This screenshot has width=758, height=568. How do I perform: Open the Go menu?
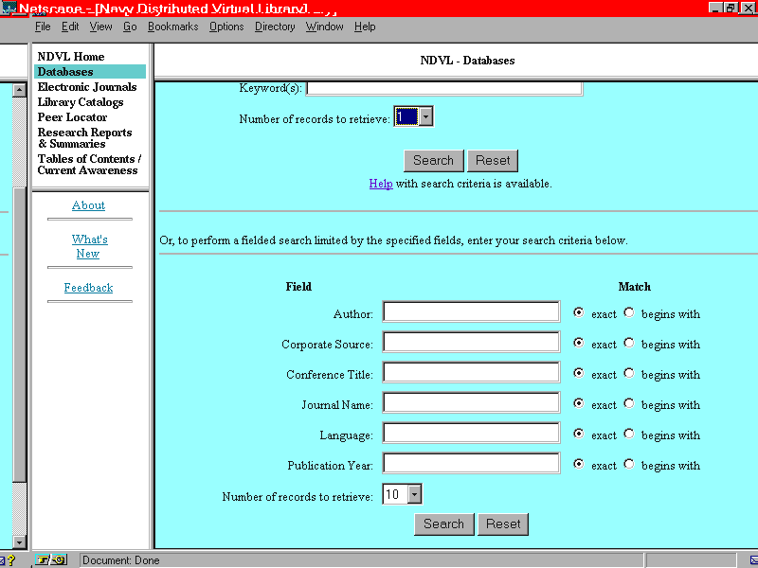tap(130, 27)
